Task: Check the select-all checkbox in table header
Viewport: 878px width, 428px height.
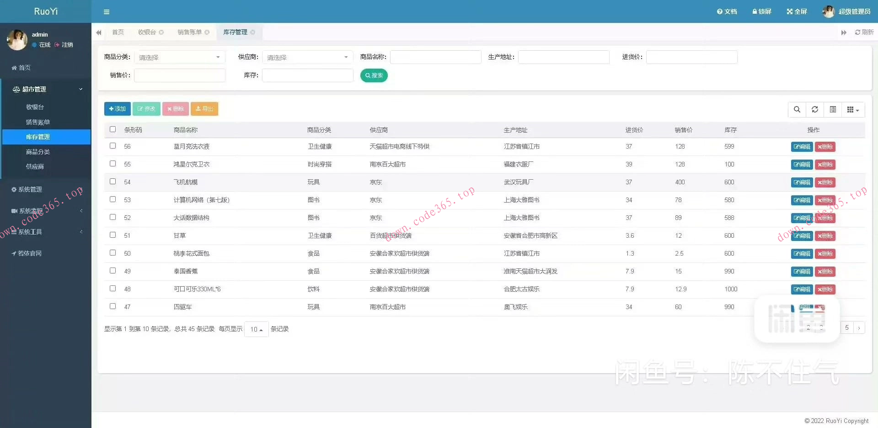Action: pos(112,129)
